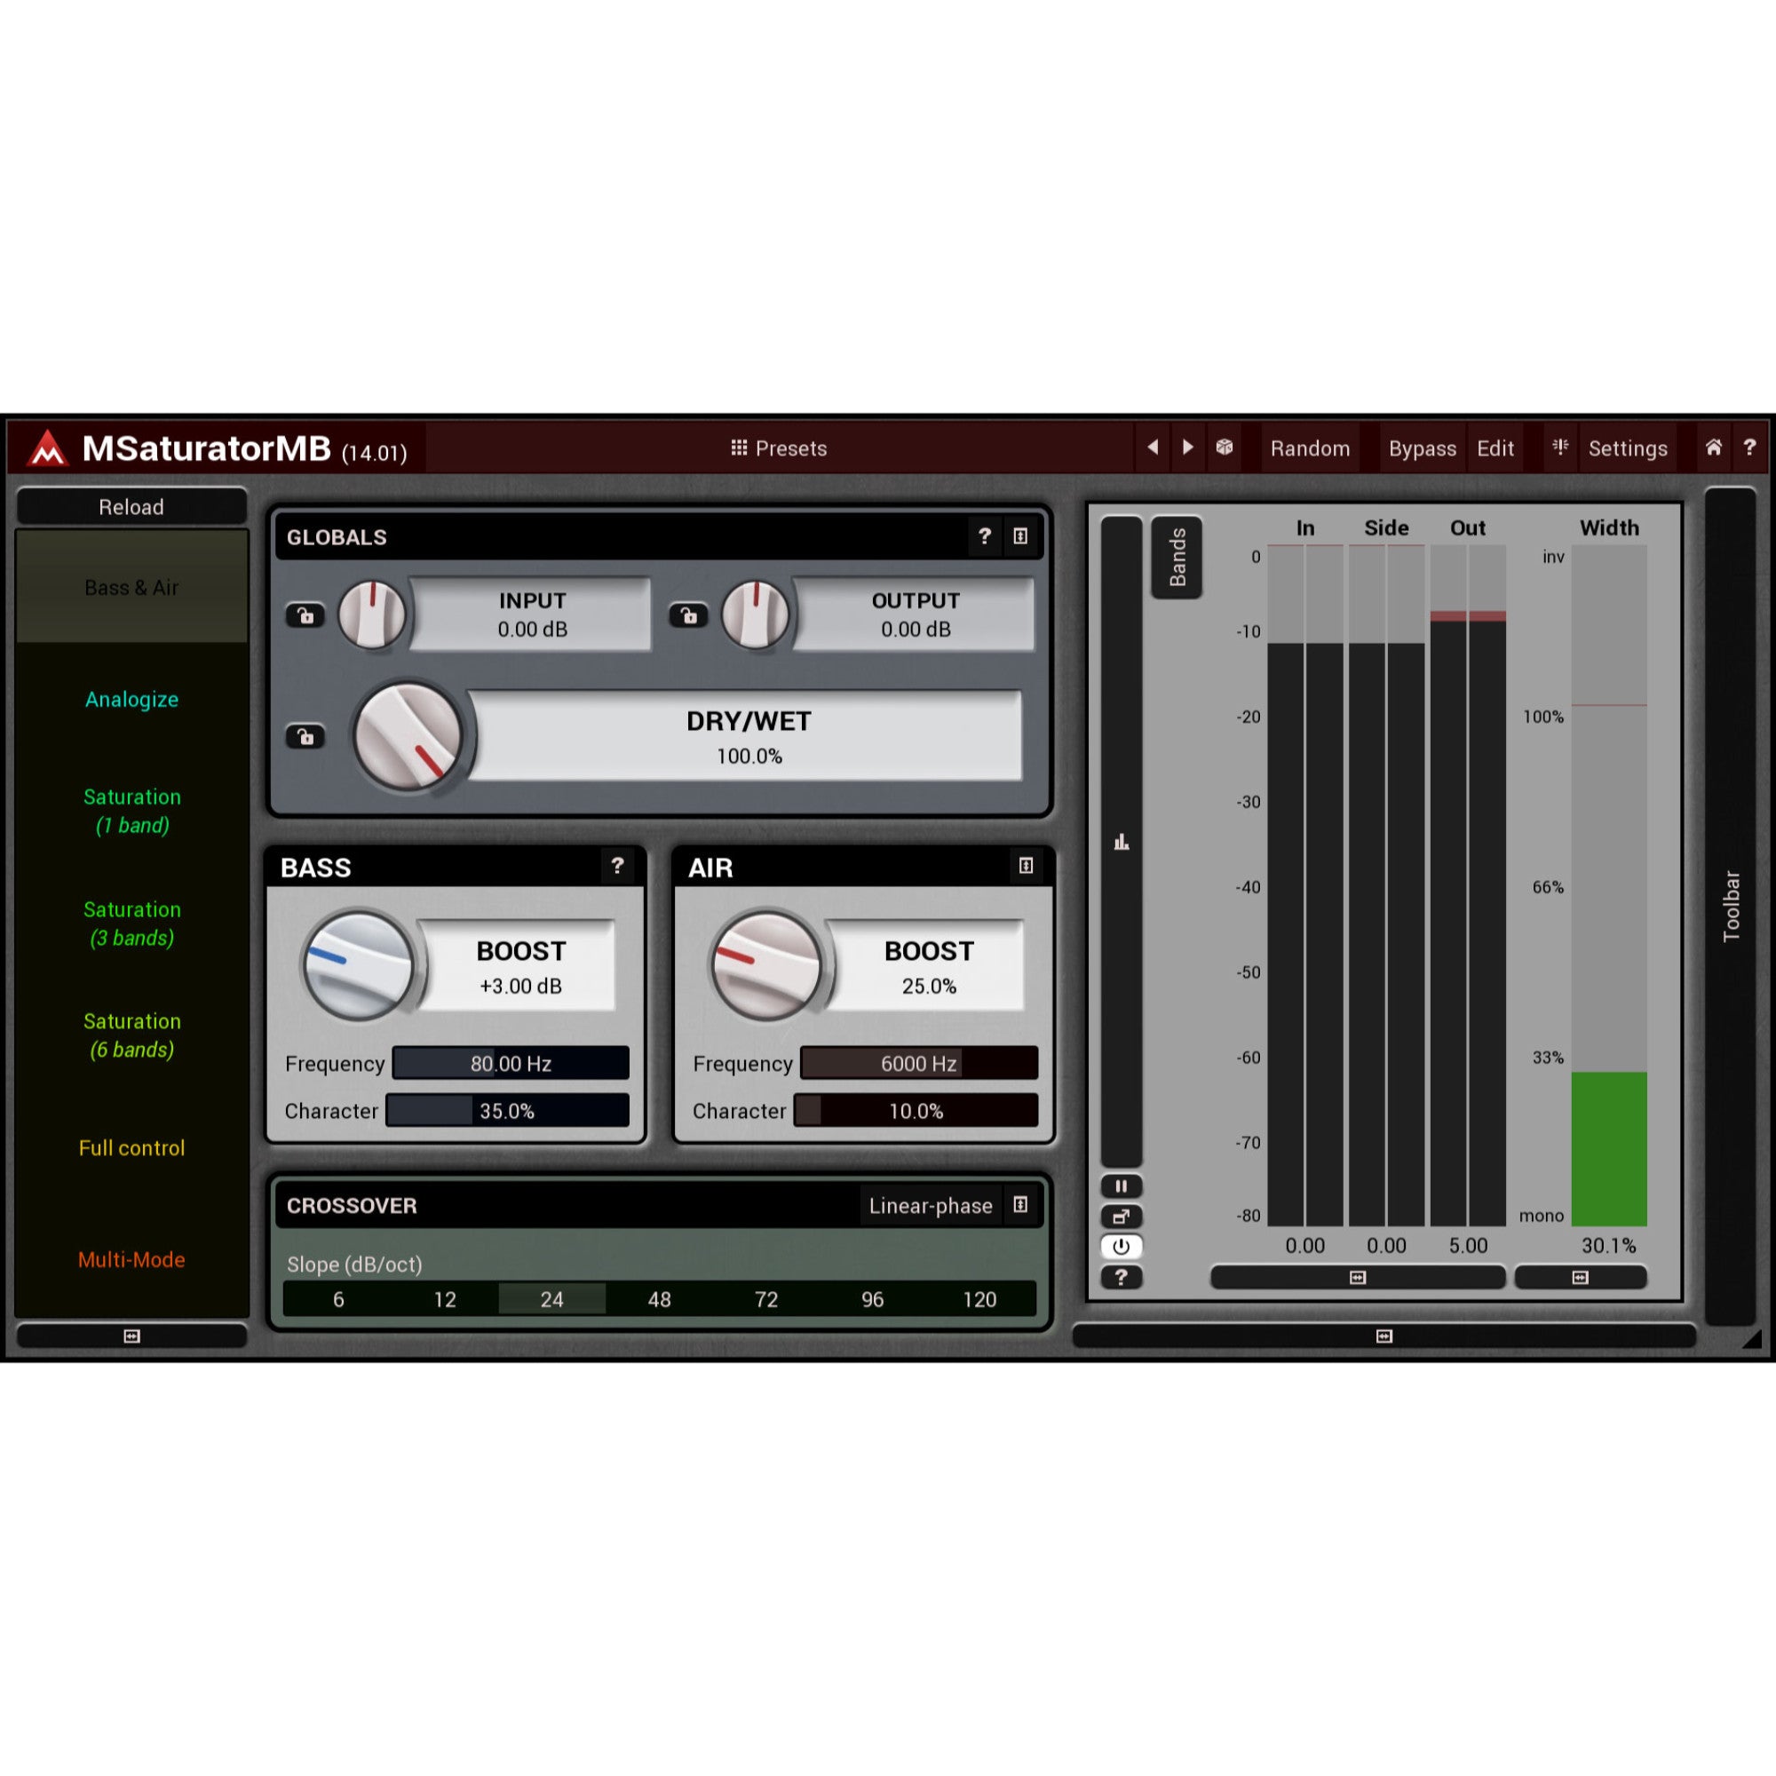Toggle the meters power button
This screenshot has height=1776, width=1776.
(1122, 1247)
